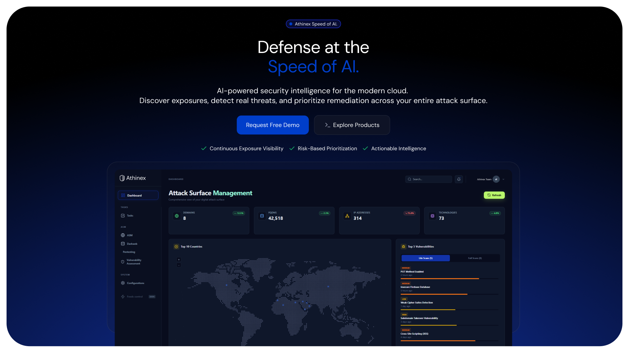Click the LOW severity tag
Image resolution: width=629 pixels, height=353 pixels.
(404, 299)
